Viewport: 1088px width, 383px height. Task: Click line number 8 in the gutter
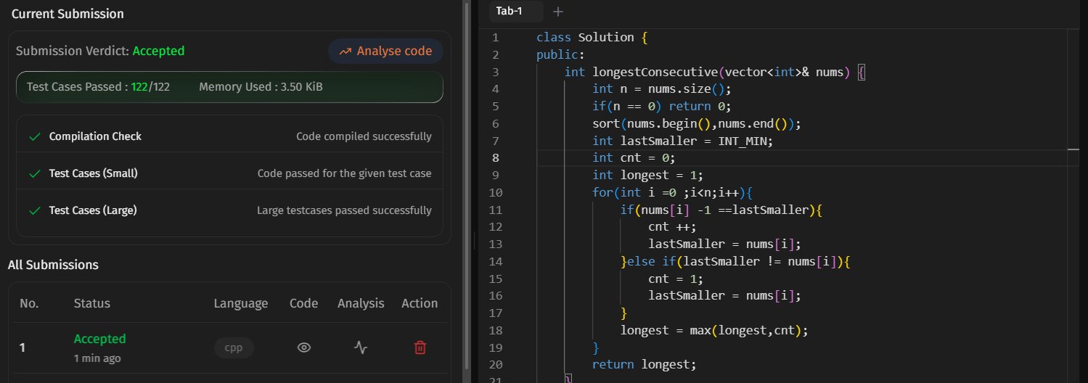[495, 158]
